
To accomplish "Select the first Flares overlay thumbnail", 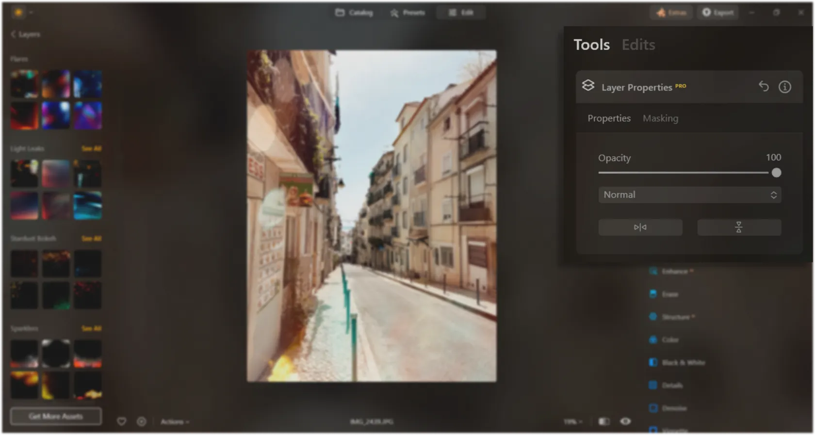I will [x=24, y=84].
